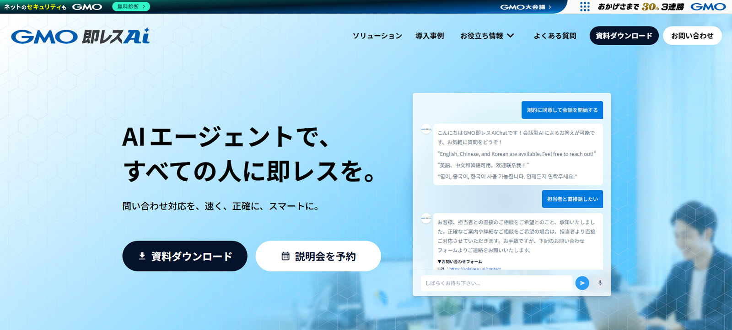This screenshot has width=732, height=330.
Task: Click the calendar icon in 説明会を予約 button
Action: [285, 256]
